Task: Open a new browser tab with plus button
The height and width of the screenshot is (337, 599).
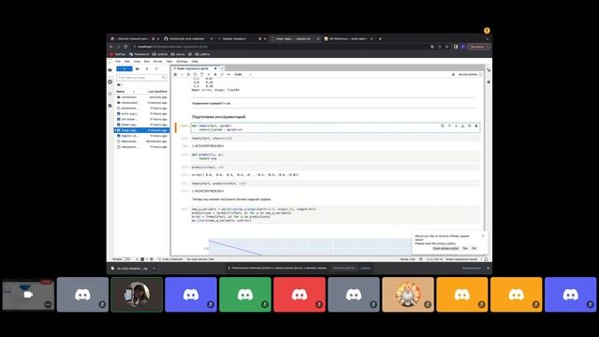Action: tap(380, 38)
